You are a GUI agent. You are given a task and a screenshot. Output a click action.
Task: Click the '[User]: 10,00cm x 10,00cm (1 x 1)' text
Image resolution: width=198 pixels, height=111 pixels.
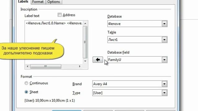point(49,101)
